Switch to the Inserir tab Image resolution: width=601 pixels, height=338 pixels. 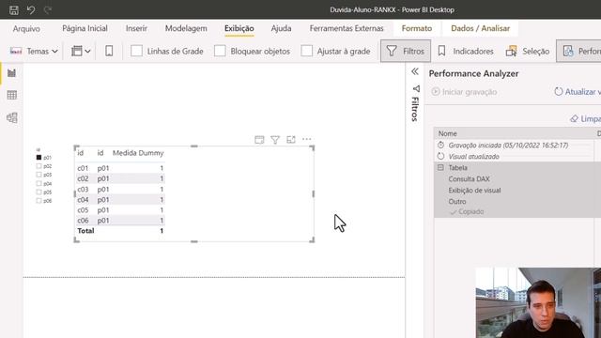[136, 28]
